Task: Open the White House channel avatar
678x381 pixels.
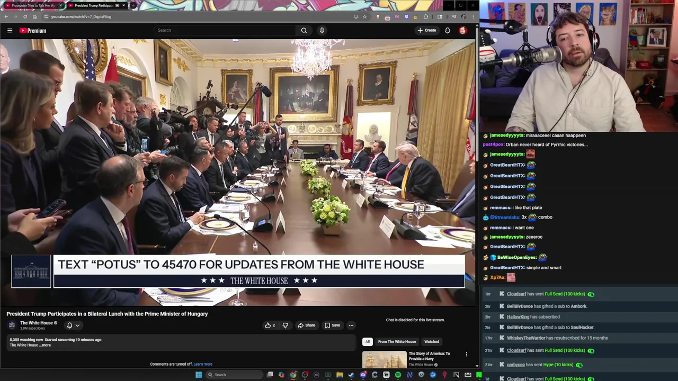Action: point(12,325)
